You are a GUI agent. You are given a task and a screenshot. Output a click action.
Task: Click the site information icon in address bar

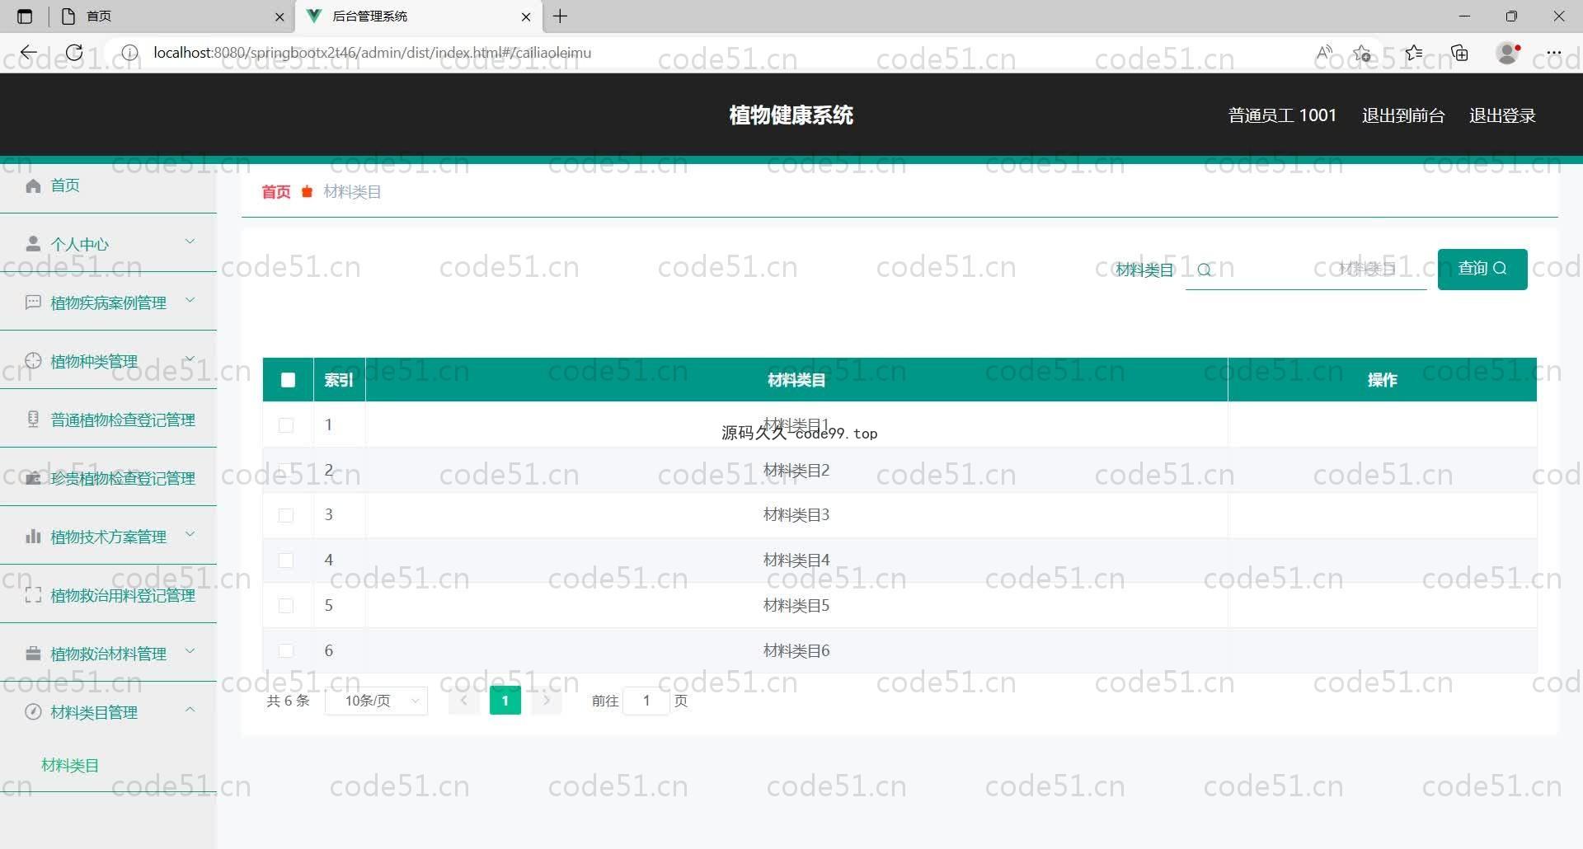coord(129,53)
